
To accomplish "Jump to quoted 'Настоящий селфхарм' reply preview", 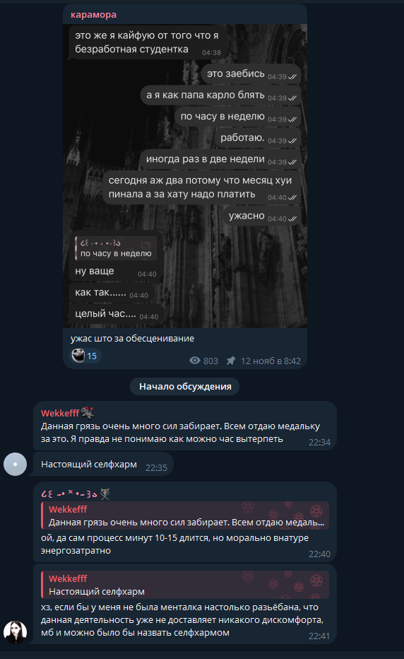I will coord(185,585).
